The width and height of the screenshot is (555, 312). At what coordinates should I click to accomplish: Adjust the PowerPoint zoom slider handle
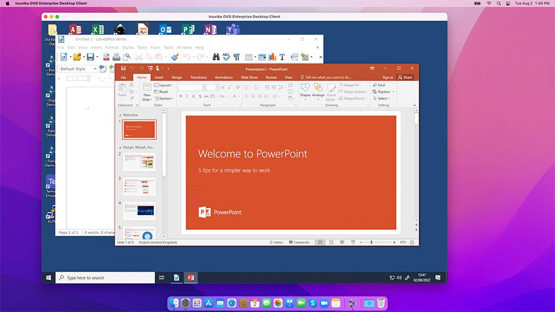point(371,242)
